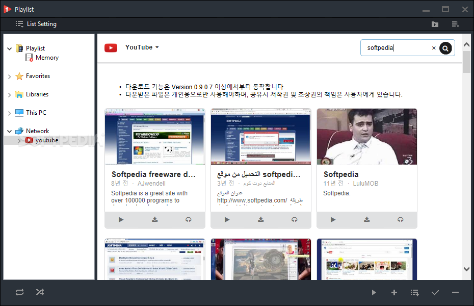Image resolution: width=474 pixels, height=306 pixels.
Task: Click the sort playlist icon in toolbar
Action: click(455, 24)
